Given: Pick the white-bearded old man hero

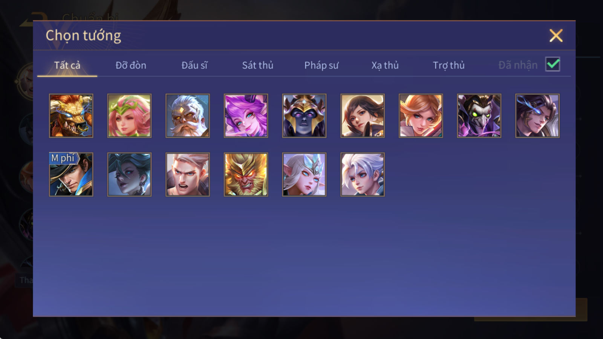Looking at the screenshot, I should [188, 116].
